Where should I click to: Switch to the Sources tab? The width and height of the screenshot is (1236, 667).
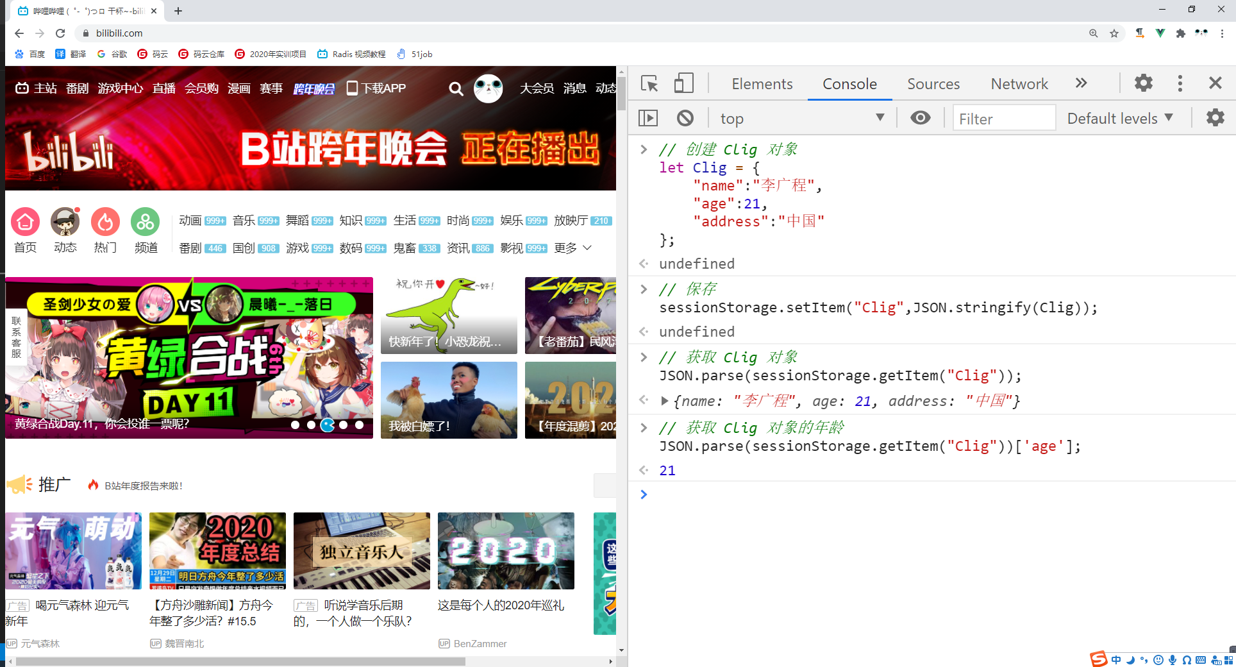click(933, 84)
